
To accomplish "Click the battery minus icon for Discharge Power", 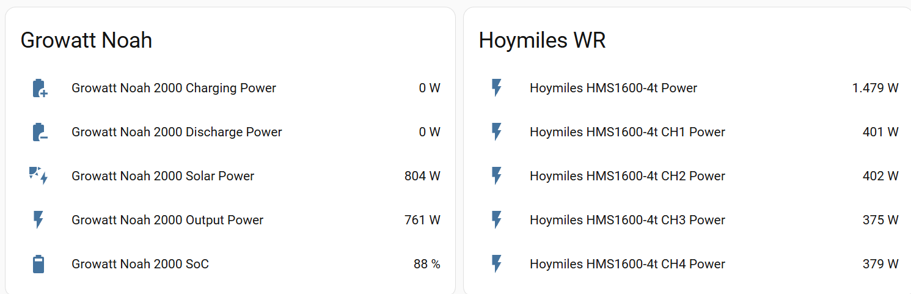I will (39, 132).
